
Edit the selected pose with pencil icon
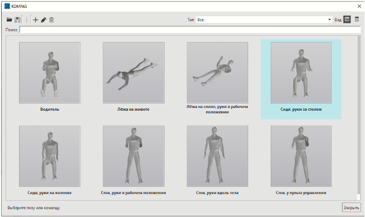tap(44, 20)
